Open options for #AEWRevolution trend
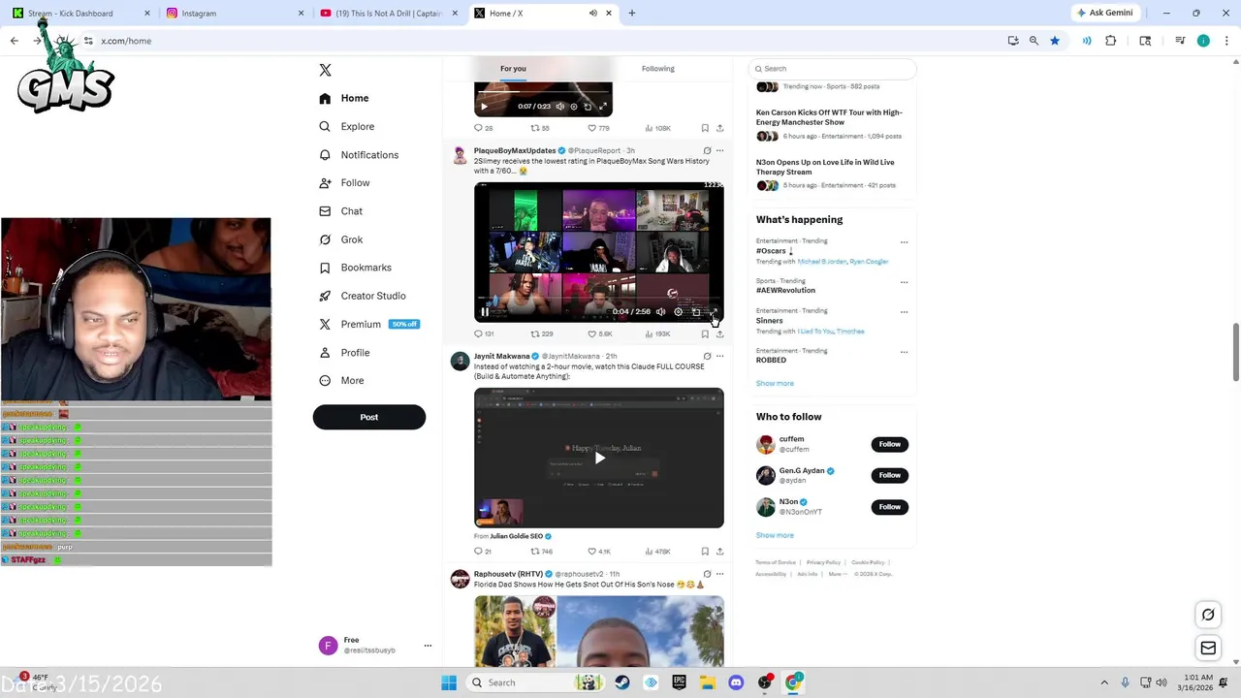This screenshot has width=1241, height=698. coord(904,282)
